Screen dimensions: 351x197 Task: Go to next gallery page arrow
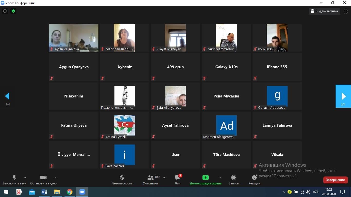(343, 96)
